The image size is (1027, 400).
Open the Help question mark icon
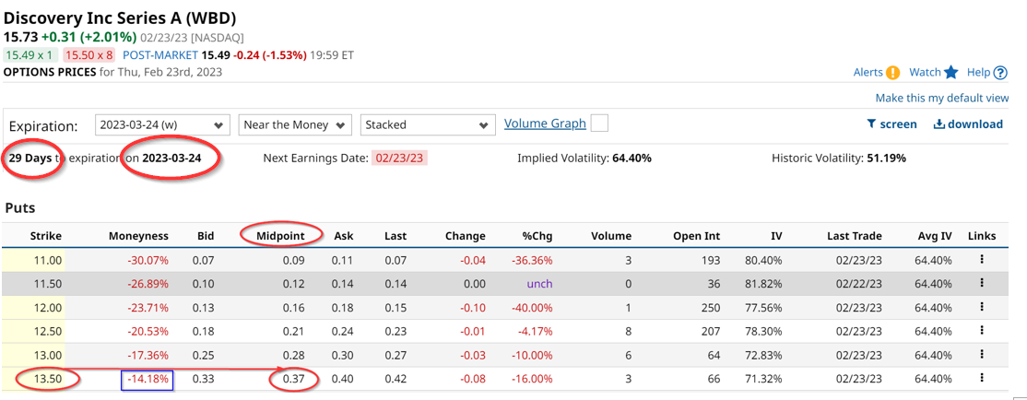1001,73
